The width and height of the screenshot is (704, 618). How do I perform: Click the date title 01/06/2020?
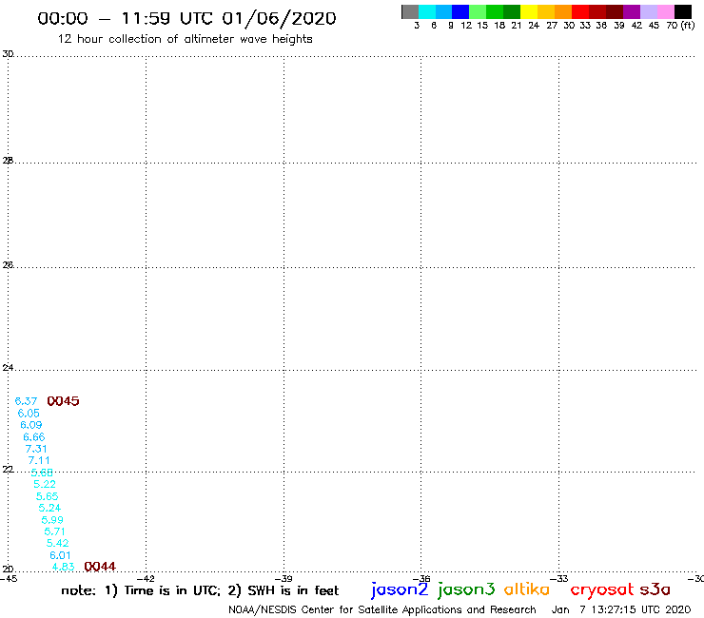tap(280, 18)
